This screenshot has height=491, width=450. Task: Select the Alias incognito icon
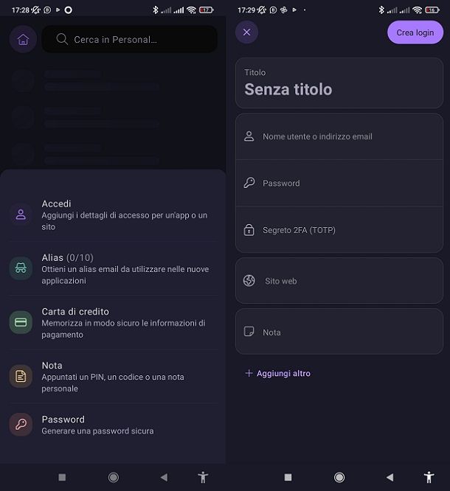pos(21,268)
